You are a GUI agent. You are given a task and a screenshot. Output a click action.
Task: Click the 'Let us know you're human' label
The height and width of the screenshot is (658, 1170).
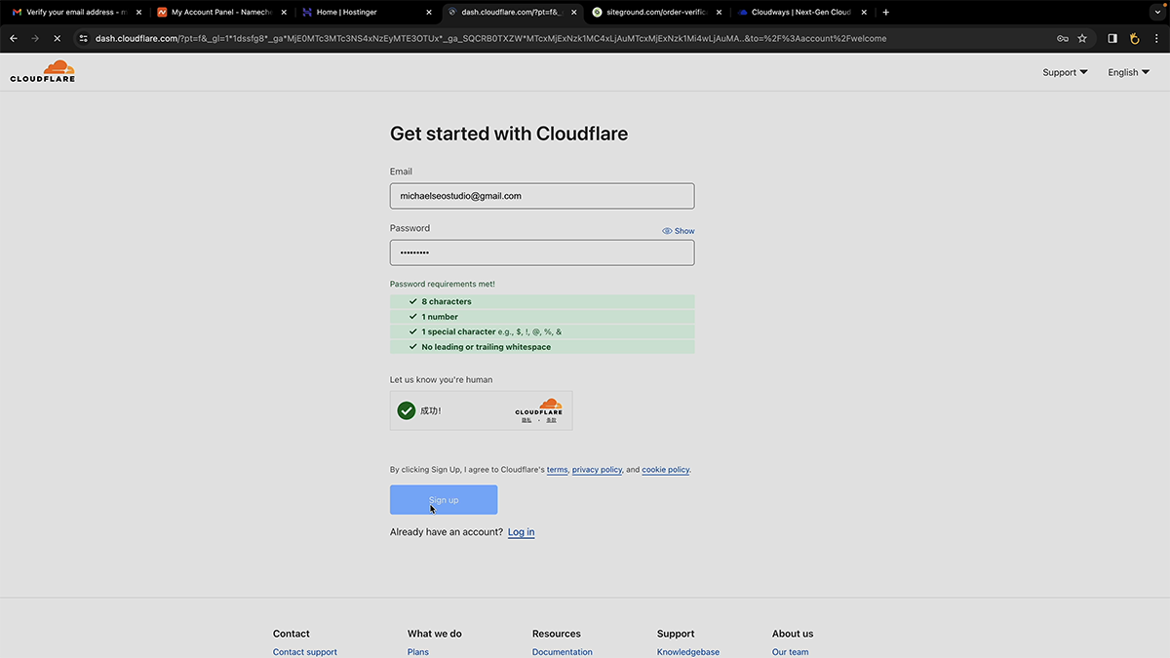442,380
